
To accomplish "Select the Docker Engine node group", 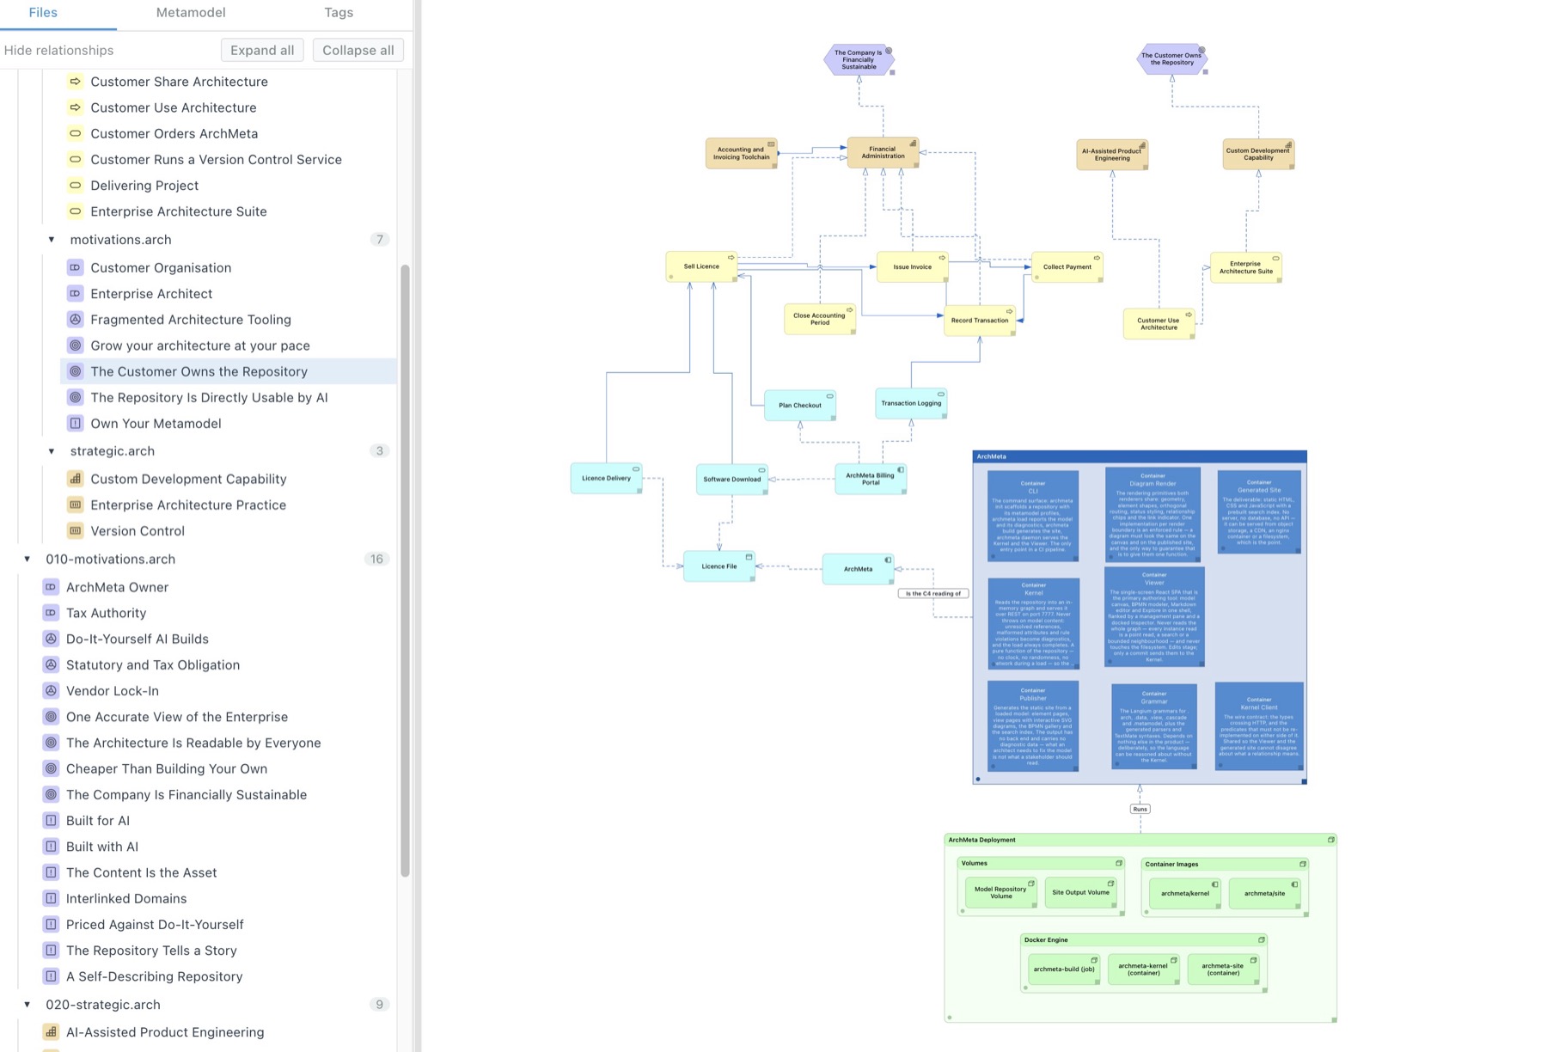I will (1143, 963).
